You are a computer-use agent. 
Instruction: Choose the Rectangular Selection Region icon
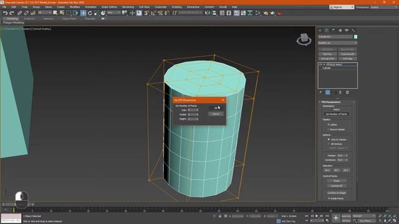69,13
